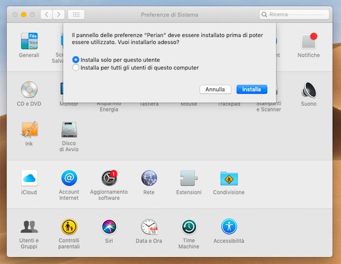
Task: Click the Annulla button
Action: [x=215, y=89]
